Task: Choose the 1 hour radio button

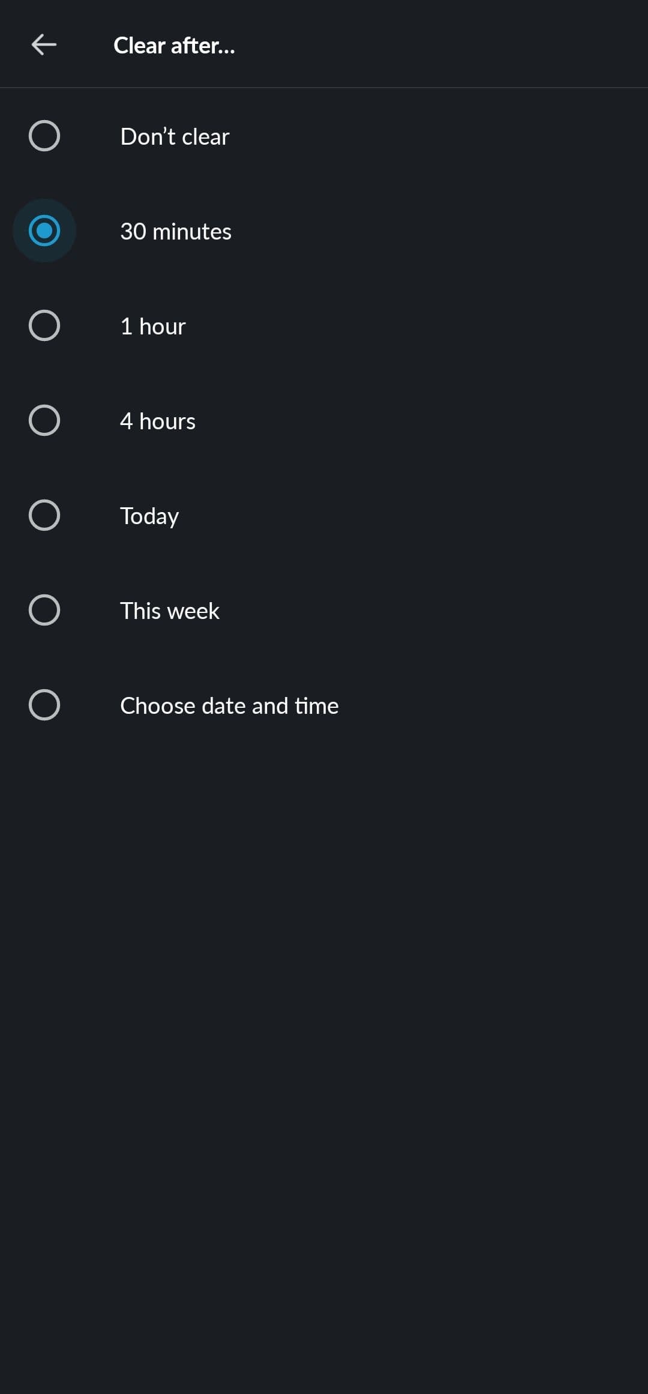Action: (44, 325)
